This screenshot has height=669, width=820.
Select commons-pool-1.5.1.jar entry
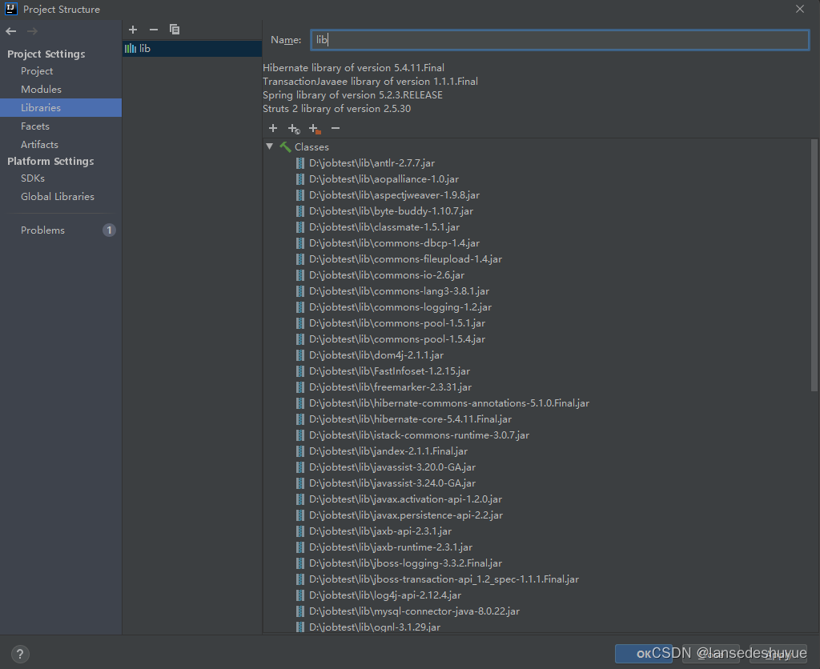397,323
